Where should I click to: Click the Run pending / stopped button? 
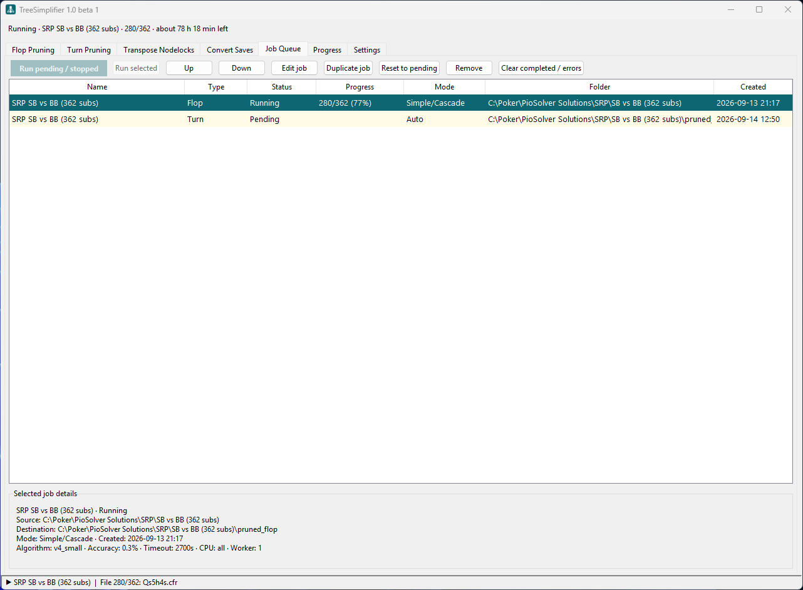59,68
